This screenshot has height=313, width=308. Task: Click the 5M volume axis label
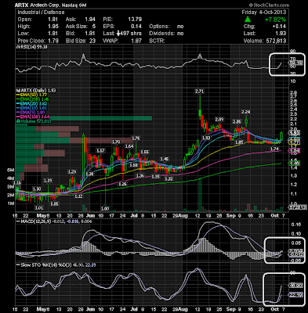(x=11, y=171)
